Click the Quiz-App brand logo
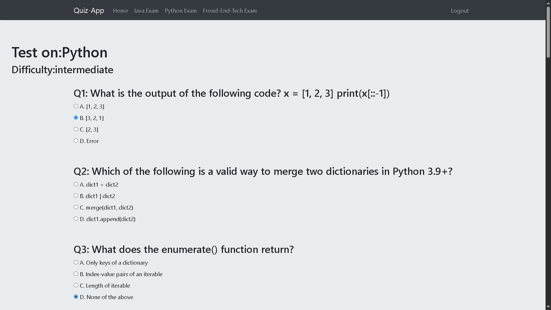The height and width of the screenshot is (310, 551). (89, 11)
